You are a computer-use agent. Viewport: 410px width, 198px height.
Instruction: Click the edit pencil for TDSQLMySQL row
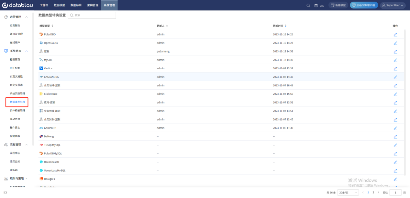tap(395, 145)
